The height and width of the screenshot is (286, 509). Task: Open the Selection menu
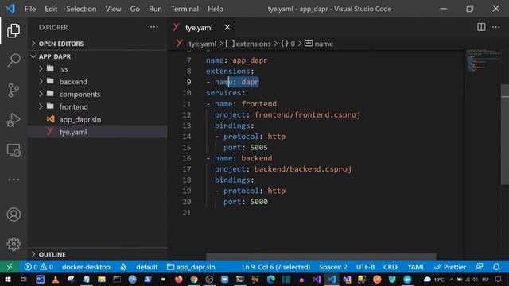coord(81,9)
